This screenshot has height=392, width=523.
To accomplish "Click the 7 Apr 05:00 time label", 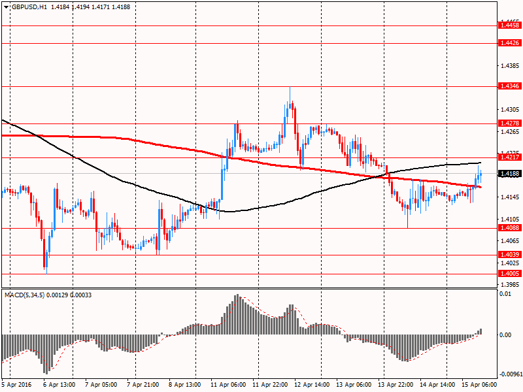I will pos(101,385).
